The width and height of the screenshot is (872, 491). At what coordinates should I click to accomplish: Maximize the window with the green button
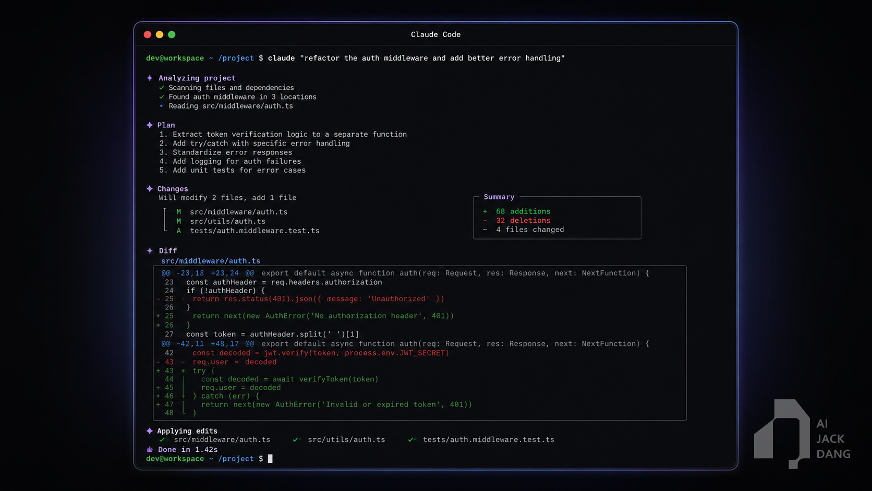tap(172, 34)
